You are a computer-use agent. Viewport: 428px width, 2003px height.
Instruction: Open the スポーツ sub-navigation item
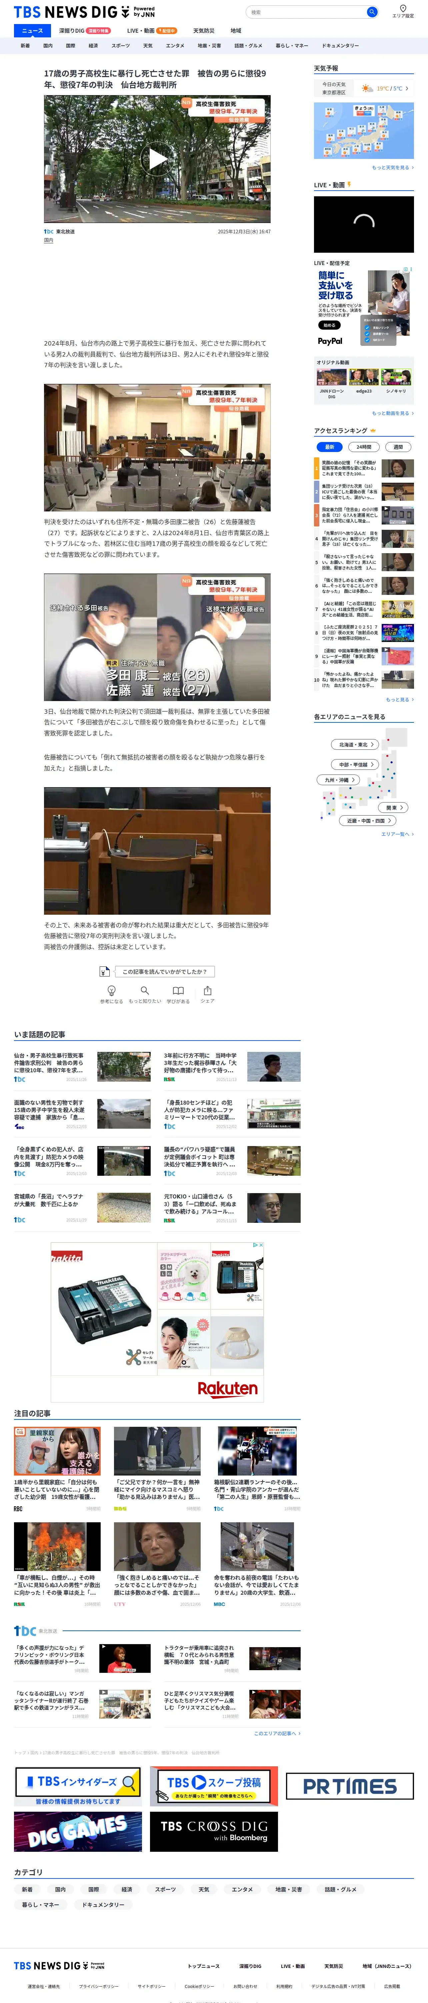click(x=120, y=46)
